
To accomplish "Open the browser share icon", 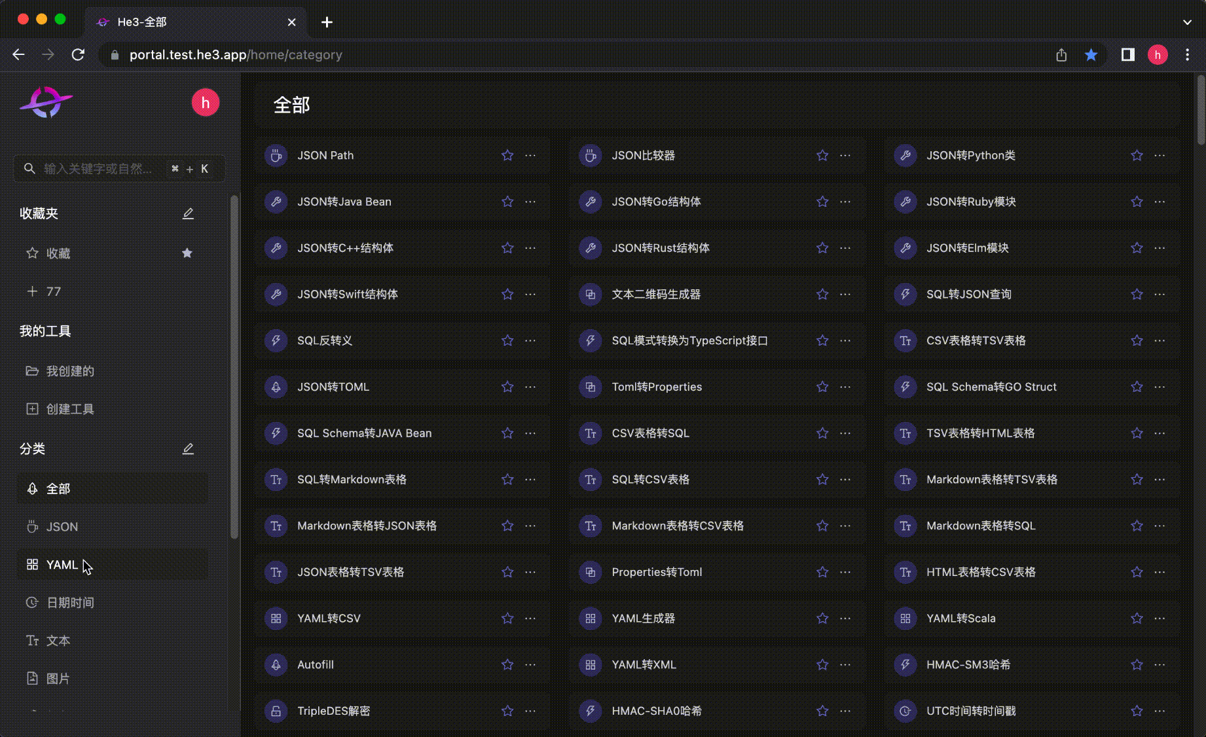I will 1061,55.
